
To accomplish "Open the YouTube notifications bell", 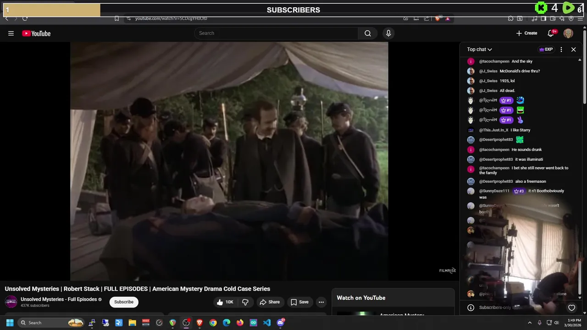I will [552, 33].
